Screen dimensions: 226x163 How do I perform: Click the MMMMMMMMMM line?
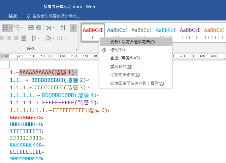coord(26,159)
